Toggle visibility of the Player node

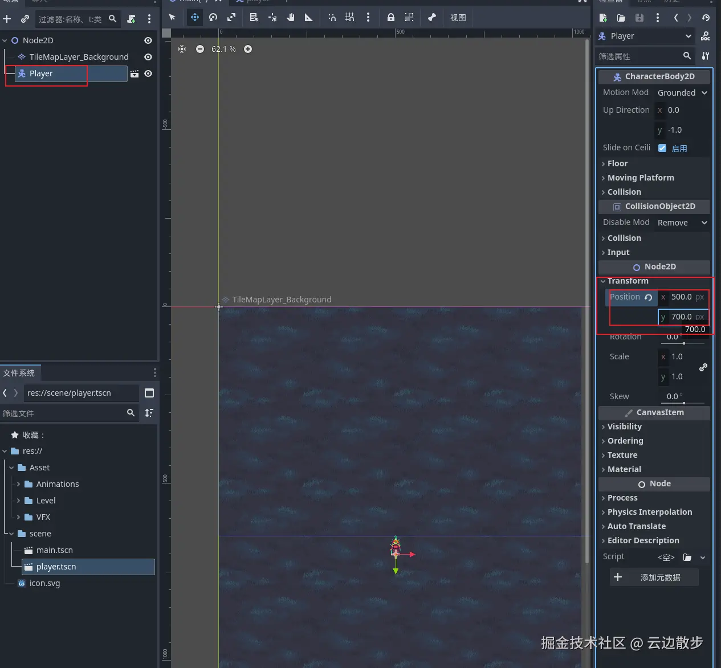point(148,73)
